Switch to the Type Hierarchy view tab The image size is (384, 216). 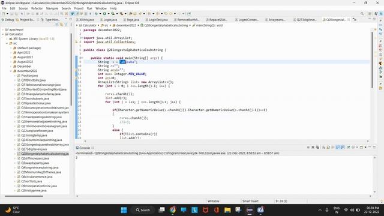(x=50, y=20)
